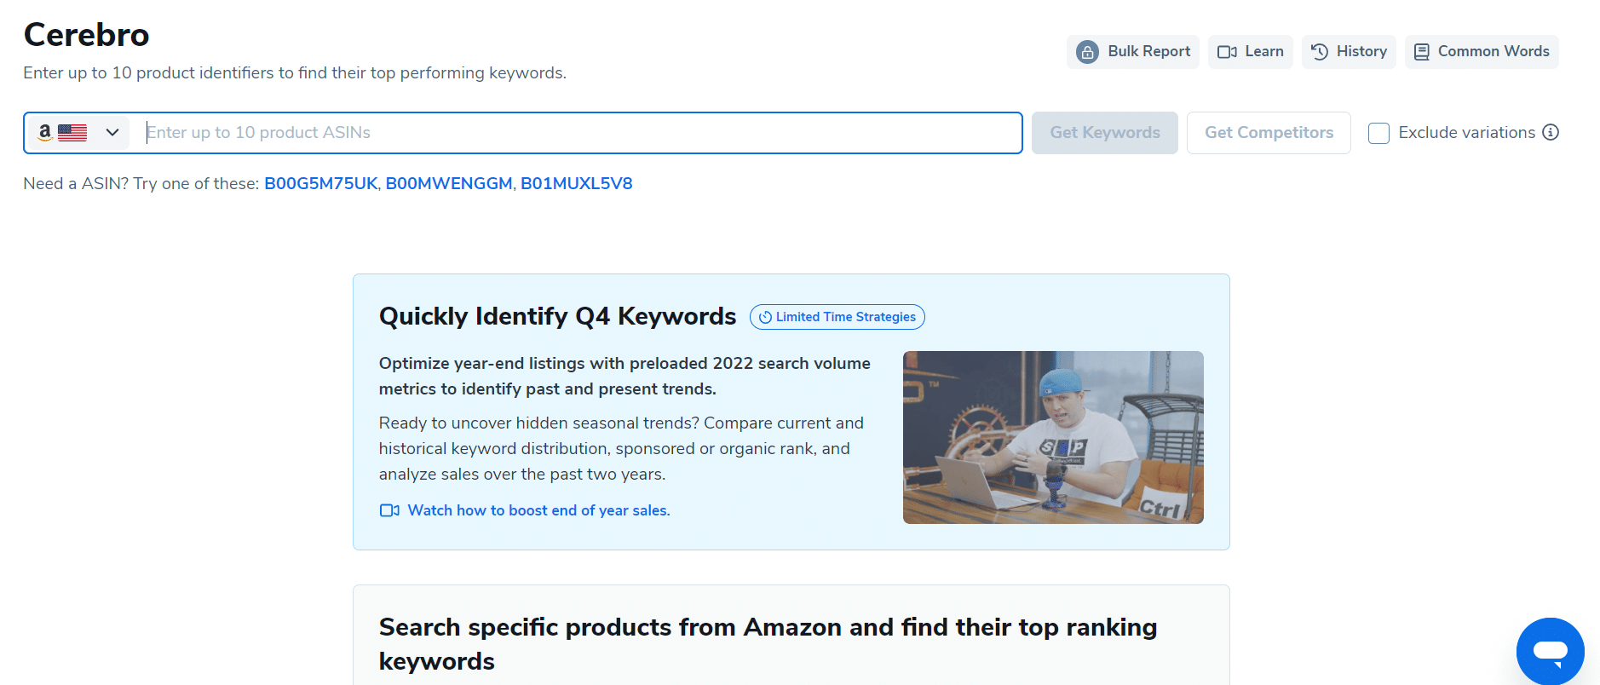Click the Bulk Report lock icon
Screen dimensions: 1600x685
[1087, 52]
